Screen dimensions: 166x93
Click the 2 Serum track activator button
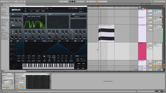tap(155, 18)
